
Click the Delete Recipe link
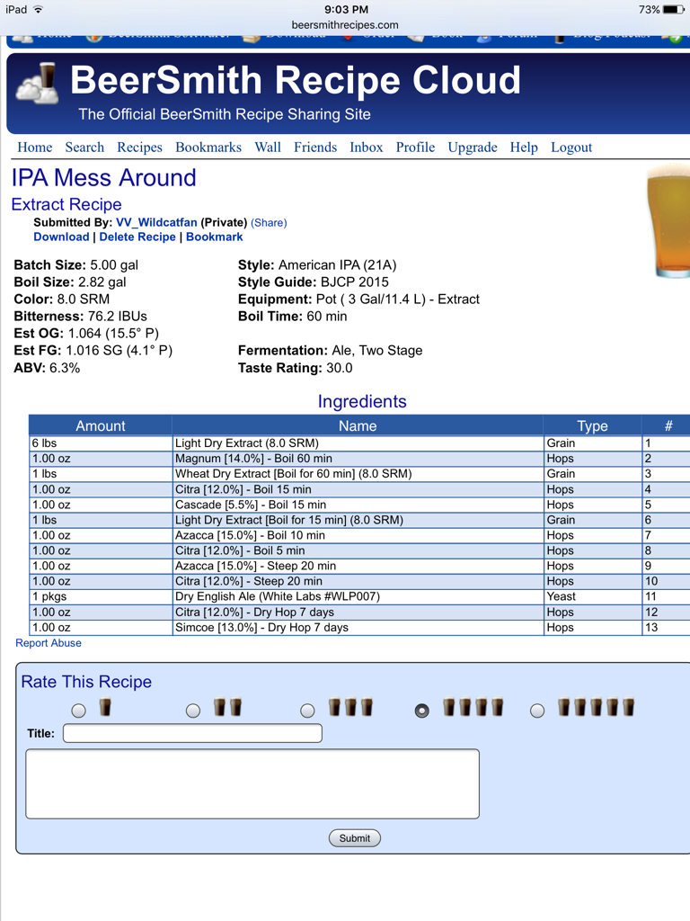pyautogui.click(x=137, y=237)
